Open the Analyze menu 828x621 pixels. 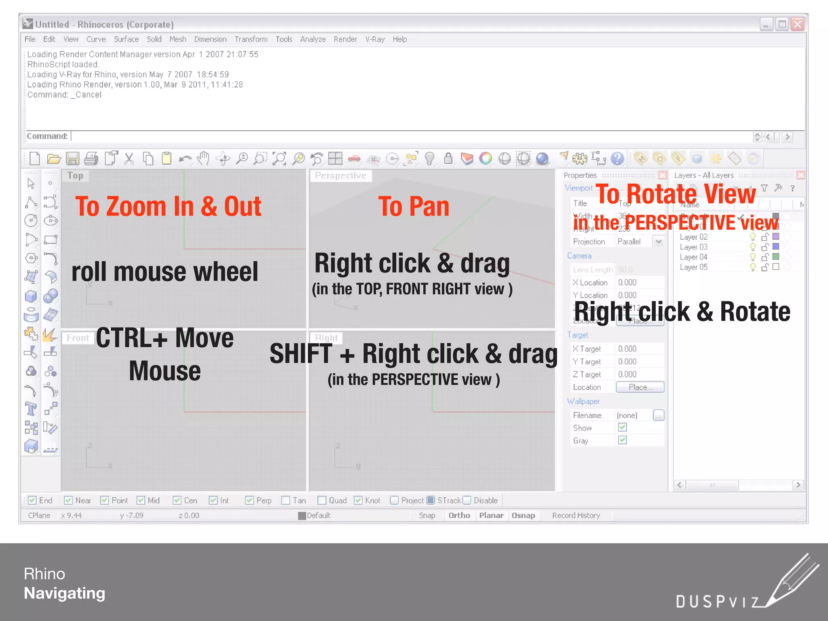313,39
